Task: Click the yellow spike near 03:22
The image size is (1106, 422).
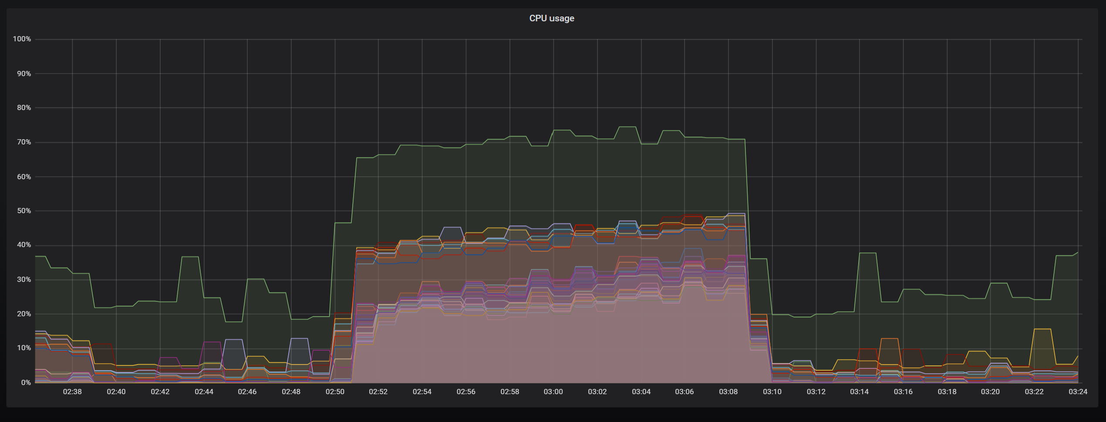Action: pos(1042,329)
